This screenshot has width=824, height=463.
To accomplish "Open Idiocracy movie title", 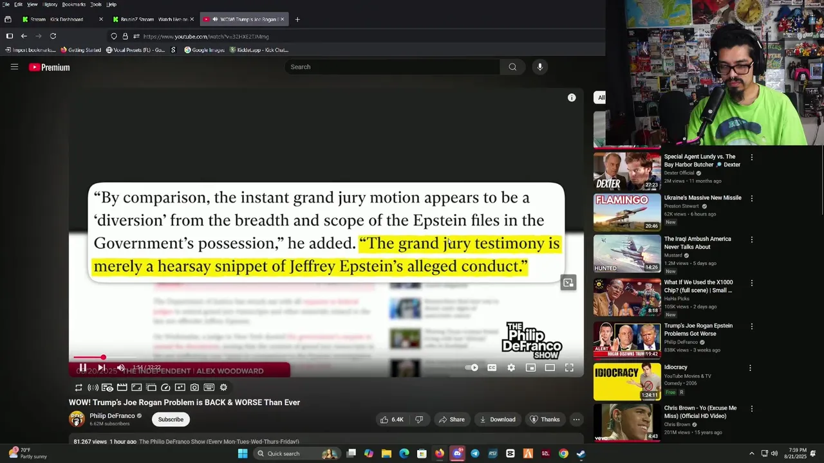I will click(676, 367).
